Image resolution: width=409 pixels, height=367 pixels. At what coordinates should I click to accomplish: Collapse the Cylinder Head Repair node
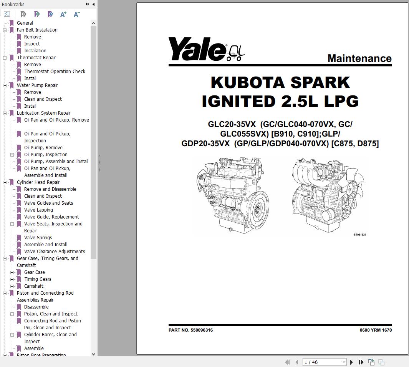click(5, 182)
